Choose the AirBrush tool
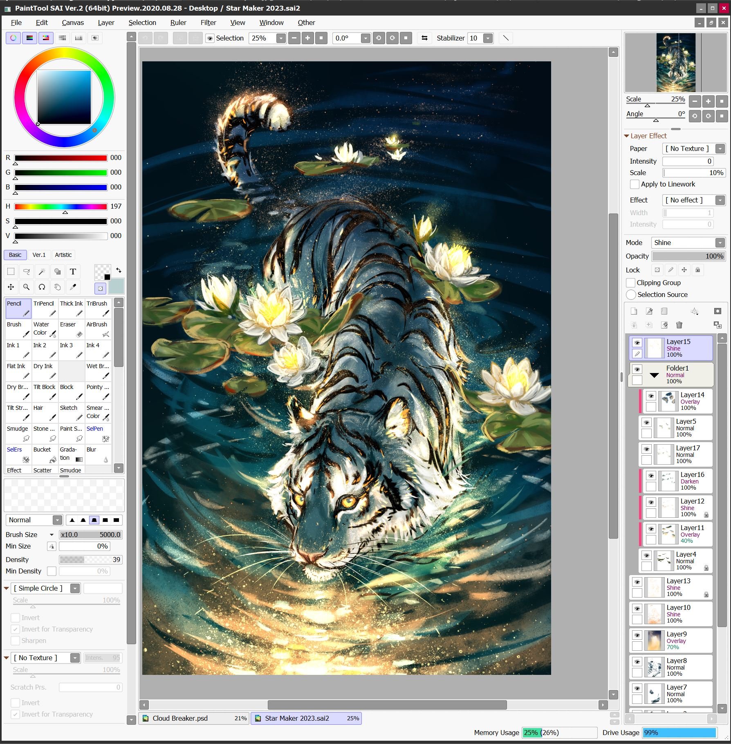Screen dimensions: 731x744 [98, 329]
